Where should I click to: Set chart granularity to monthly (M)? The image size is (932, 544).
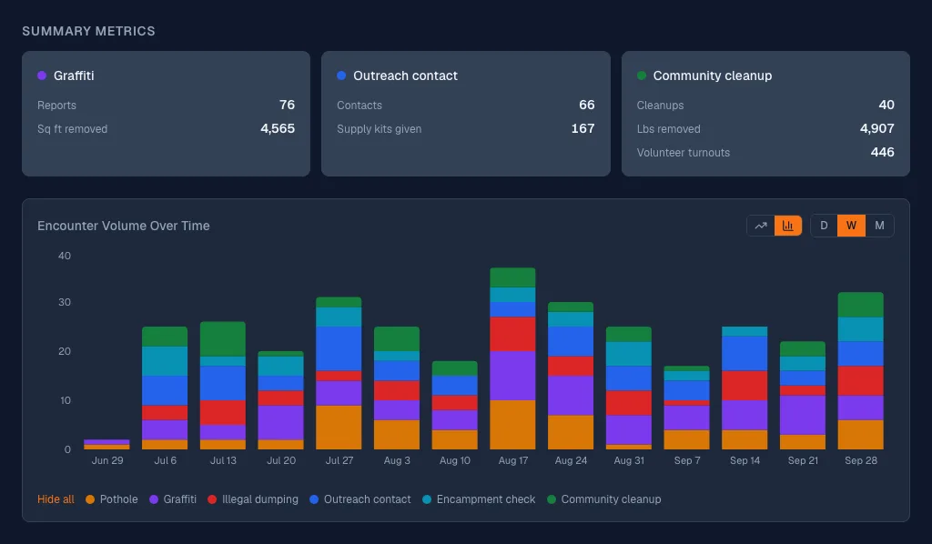880,226
